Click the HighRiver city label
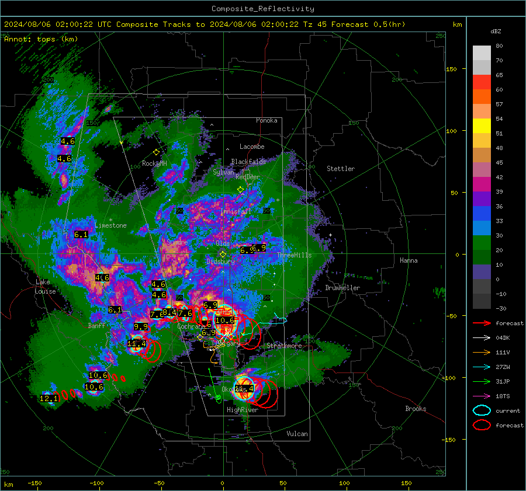Screen dimensions: 526x491 click(243, 410)
